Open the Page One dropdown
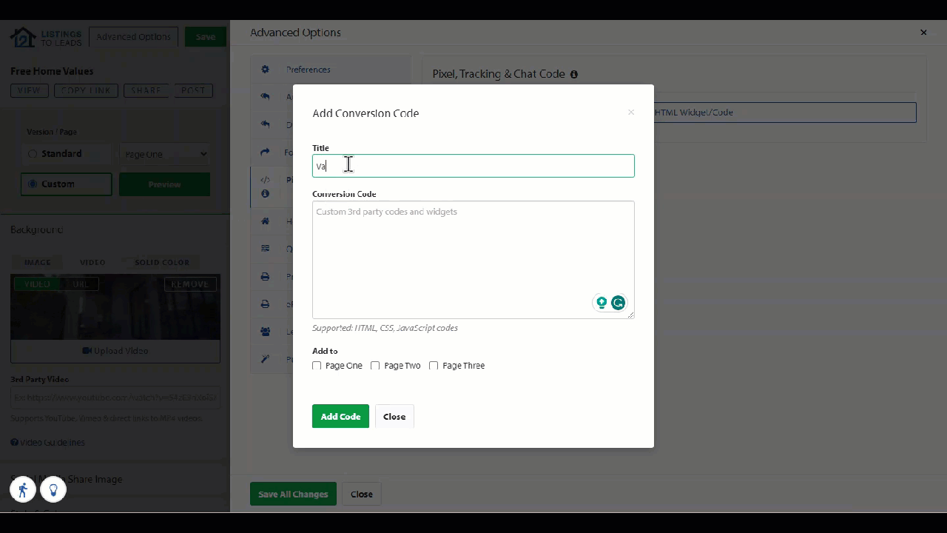This screenshot has width=947, height=533. [164, 153]
